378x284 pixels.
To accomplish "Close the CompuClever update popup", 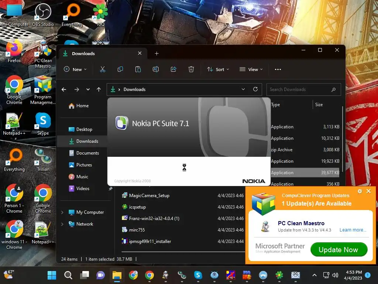I will [369, 191].
